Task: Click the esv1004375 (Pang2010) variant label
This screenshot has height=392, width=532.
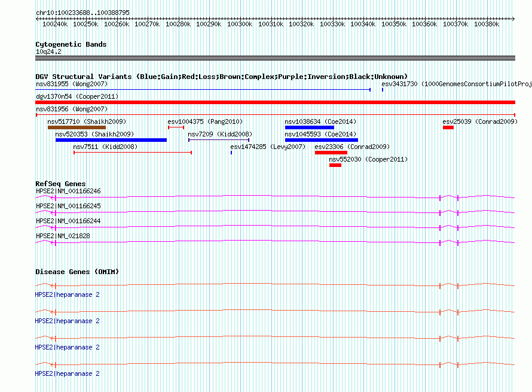Action: [205, 121]
